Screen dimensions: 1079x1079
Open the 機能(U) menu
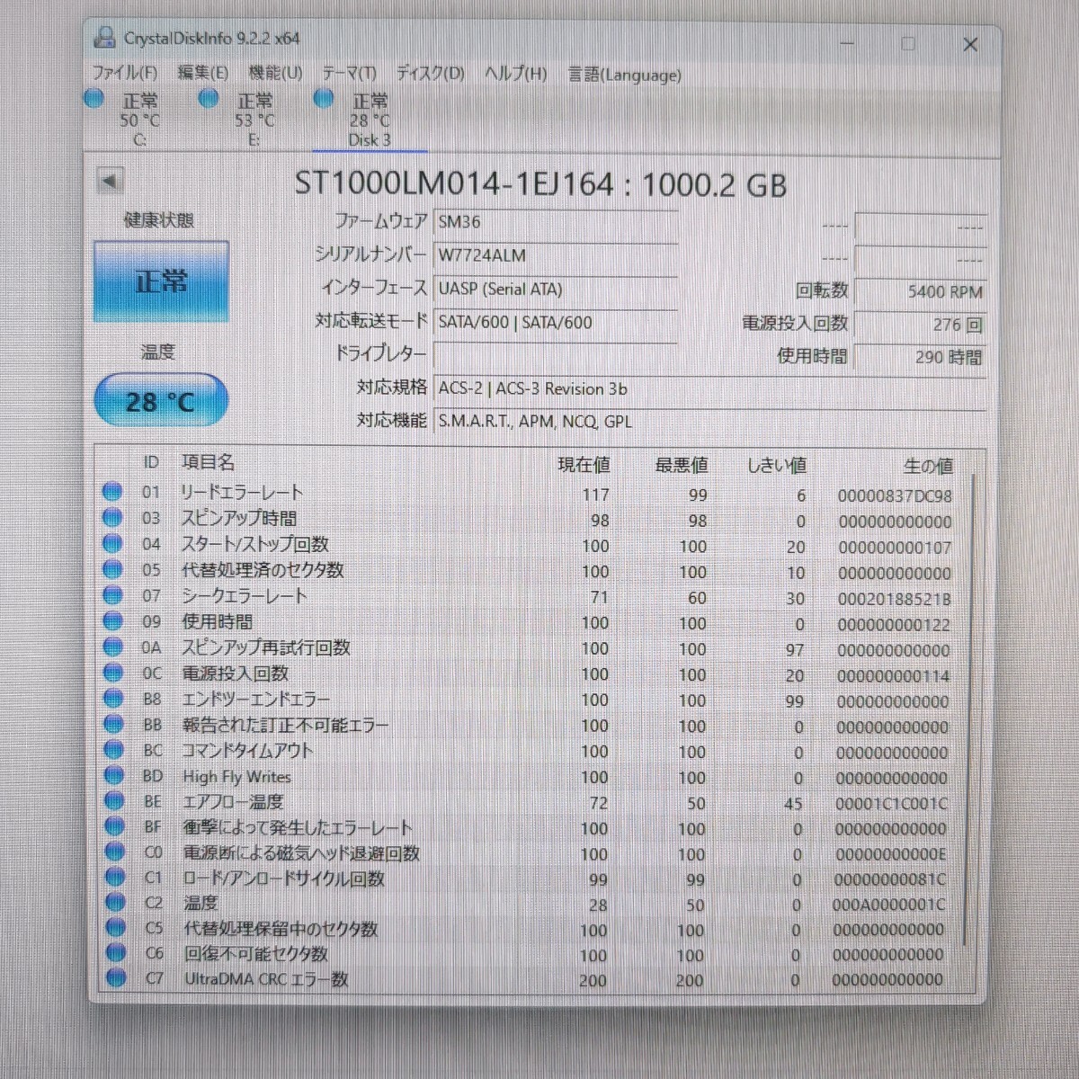tap(275, 73)
